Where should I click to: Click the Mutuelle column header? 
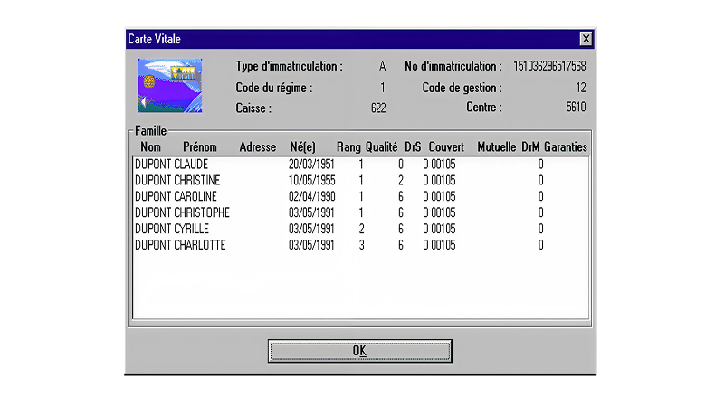(496, 146)
